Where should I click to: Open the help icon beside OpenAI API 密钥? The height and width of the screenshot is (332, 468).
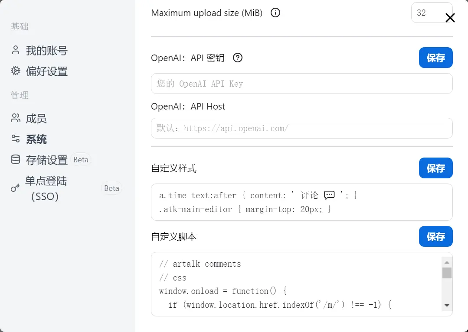[237, 58]
